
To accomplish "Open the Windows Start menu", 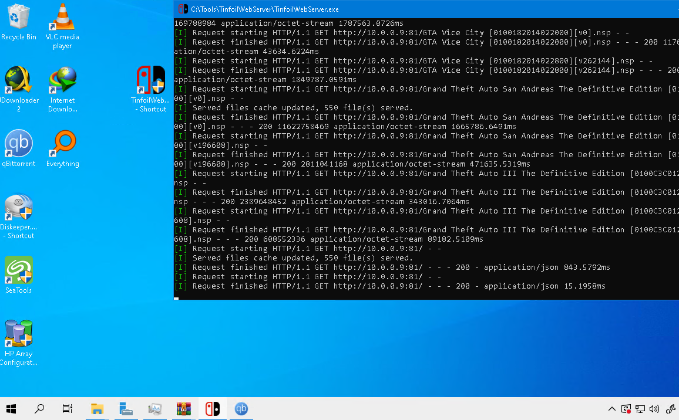I will coord(11,409).
